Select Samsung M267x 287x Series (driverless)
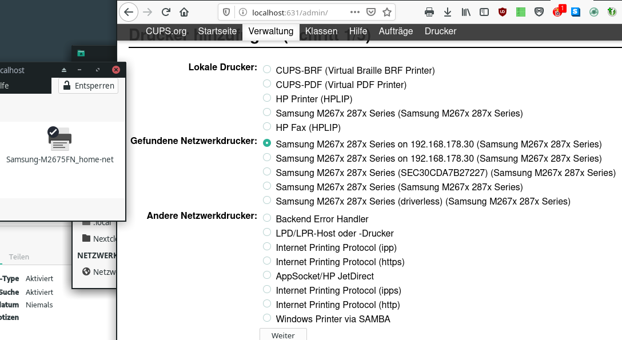622x340 pixels. coord(266,201)
